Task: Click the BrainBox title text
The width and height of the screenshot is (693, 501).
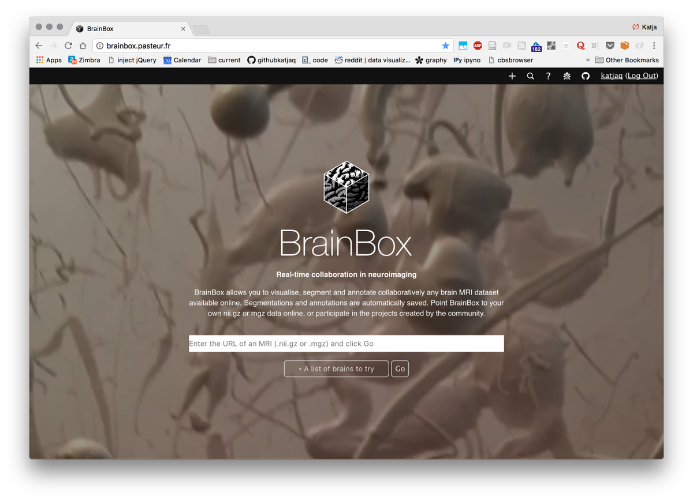Action: pyautogui.click(x=346, y=243)
